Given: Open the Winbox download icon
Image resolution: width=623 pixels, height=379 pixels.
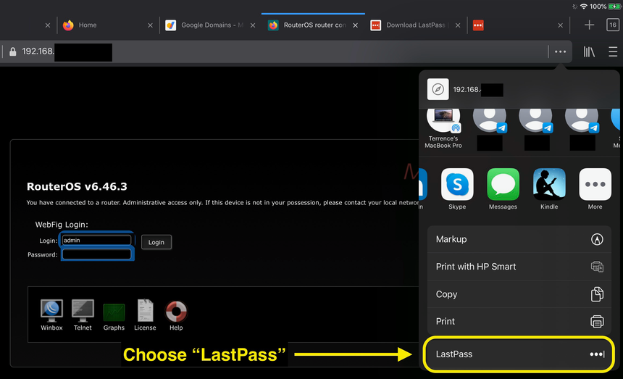Looking at the screenshot, I should [x=51, y=312].
